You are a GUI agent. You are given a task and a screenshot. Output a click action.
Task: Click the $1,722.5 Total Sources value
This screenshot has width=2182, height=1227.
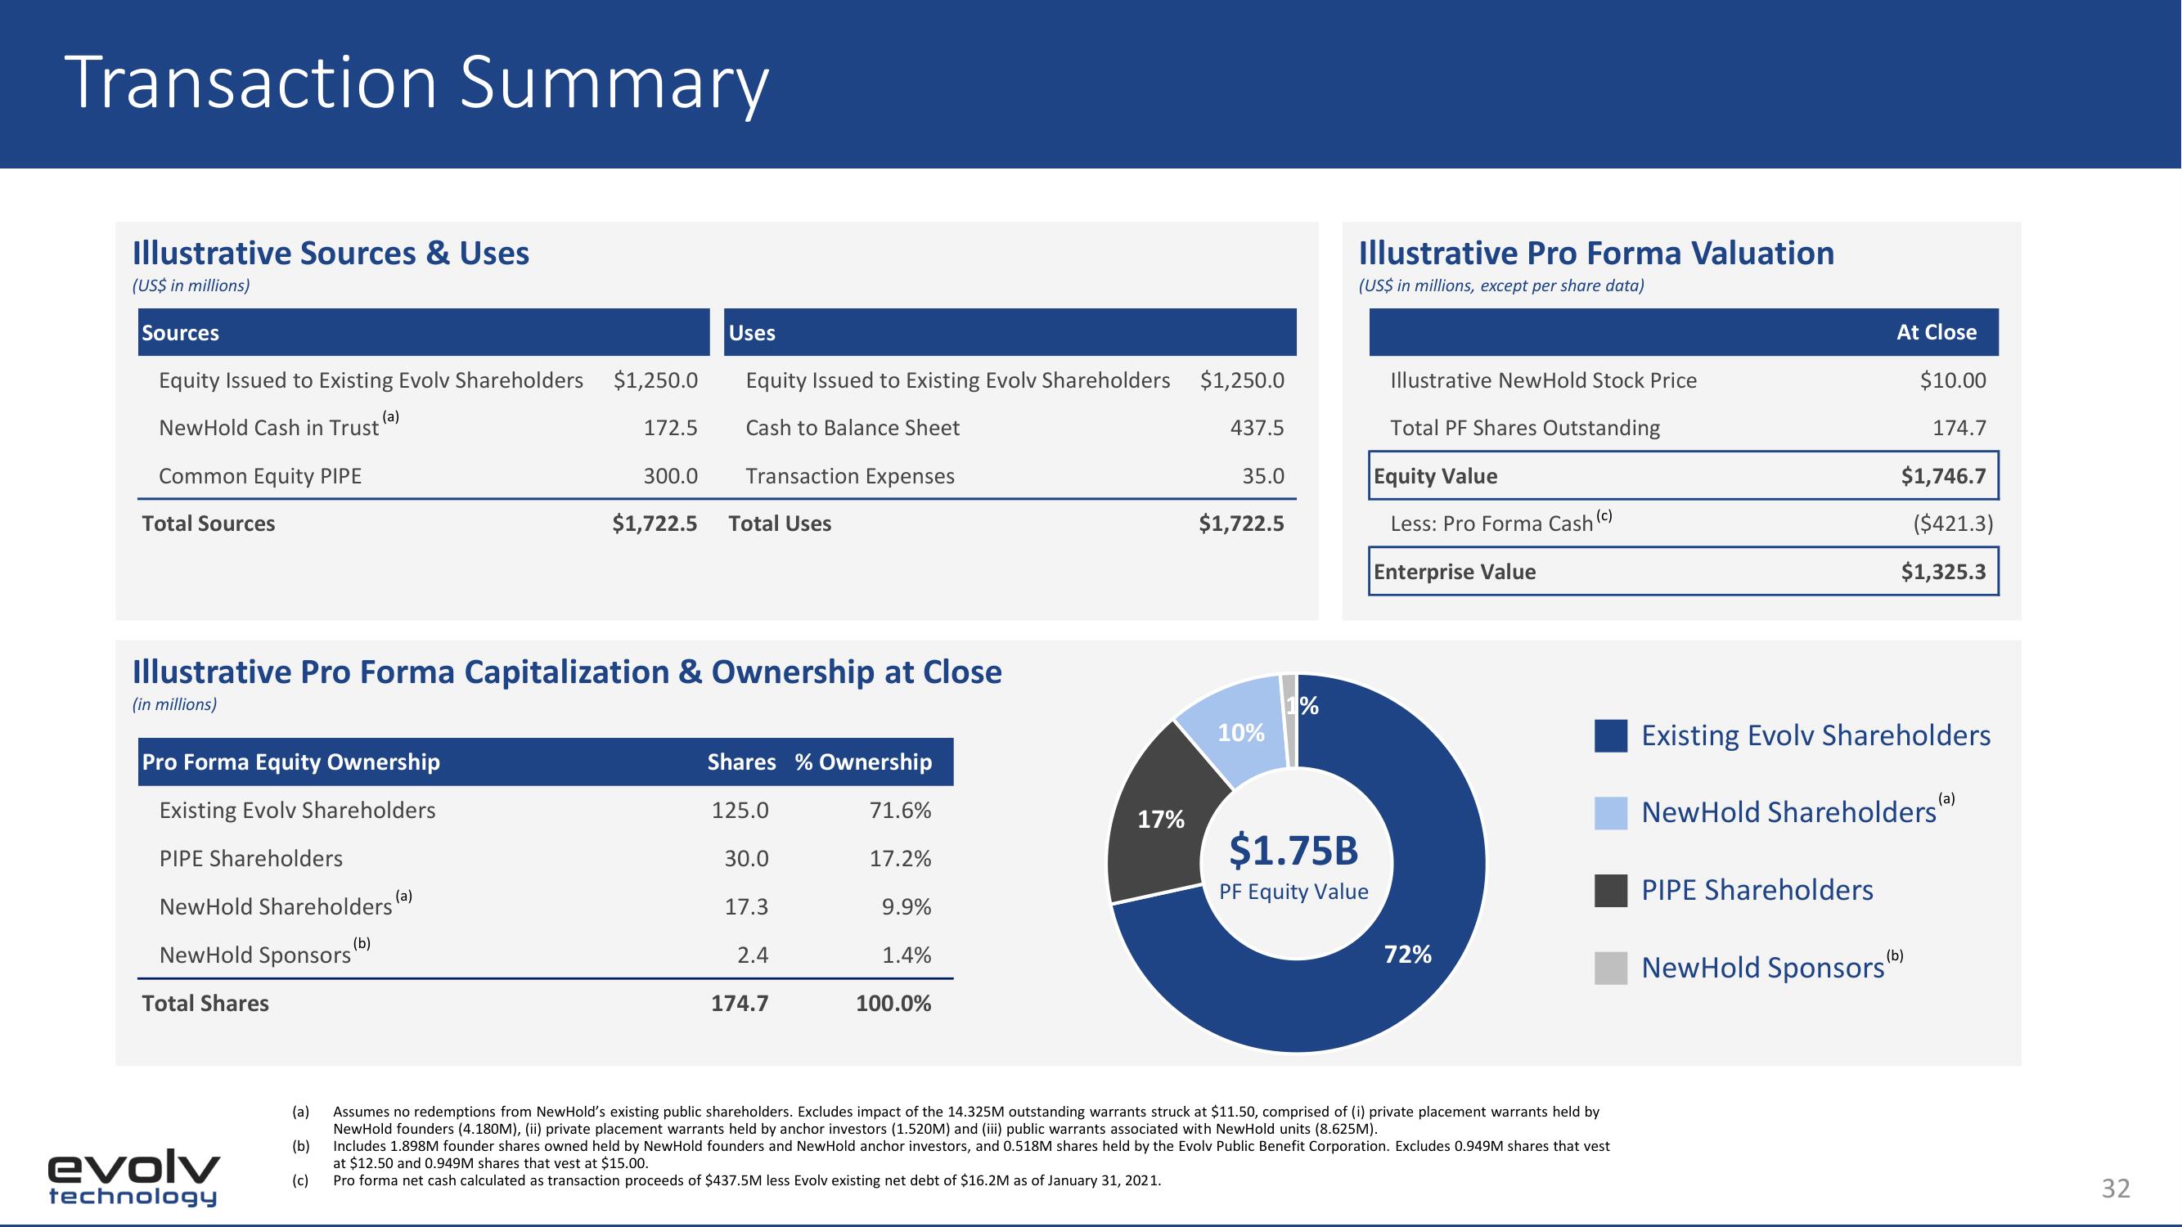[655, 524]
